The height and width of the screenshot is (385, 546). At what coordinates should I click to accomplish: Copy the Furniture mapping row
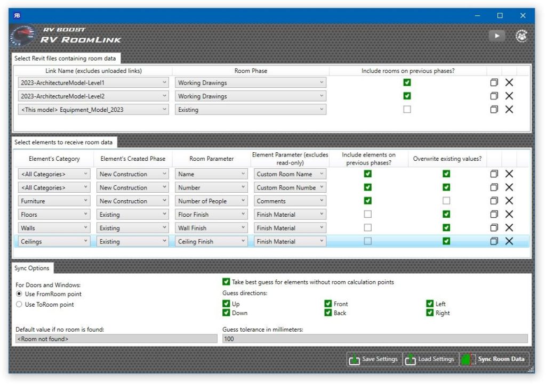pyautogui.click(x=494, y=201)
